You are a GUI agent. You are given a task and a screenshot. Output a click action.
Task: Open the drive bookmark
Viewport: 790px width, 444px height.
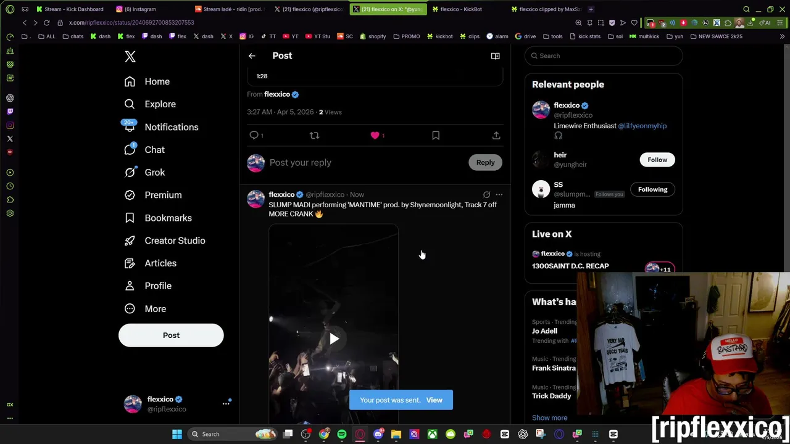pyautogui.click(x=526, y=36)
